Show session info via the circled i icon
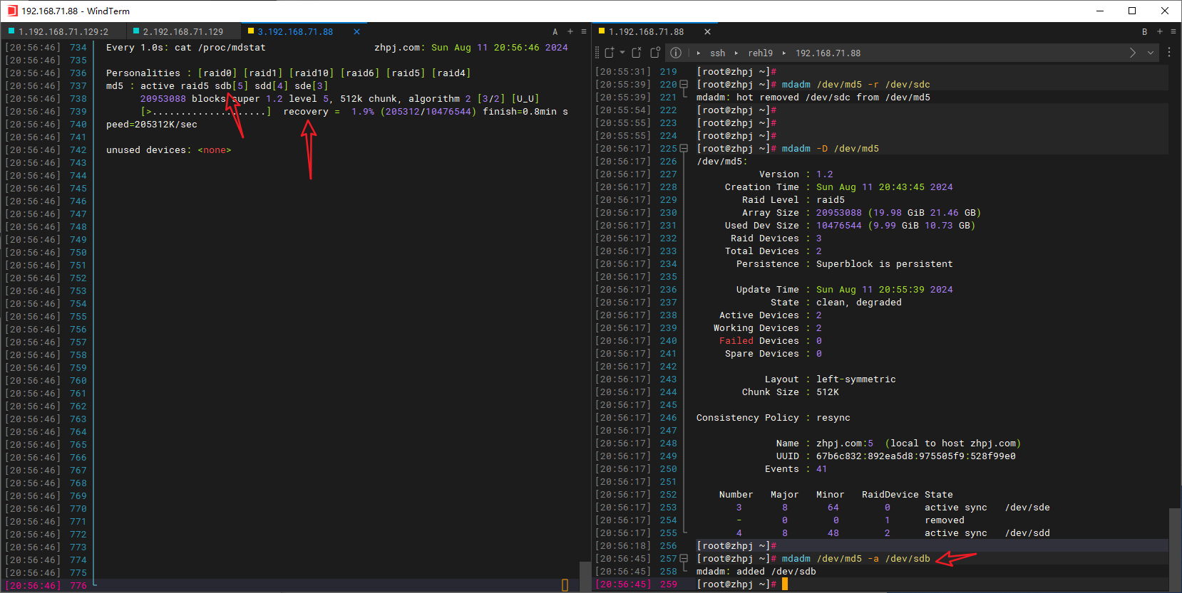1182x593 pixels. point(676,53)
